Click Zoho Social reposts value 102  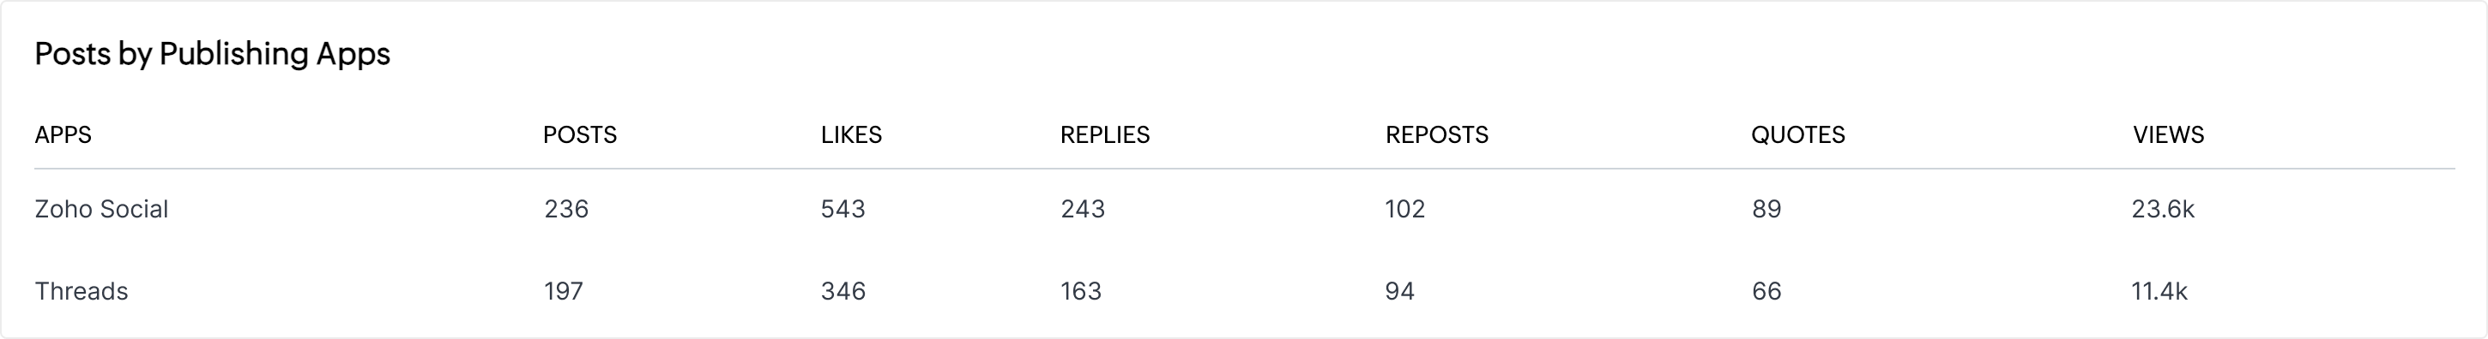tap(1405, 209)
